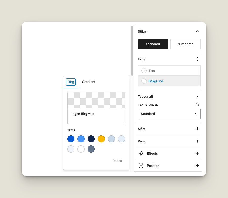
Task: Select the Färg tab in popover
Action: pos(71,82)
